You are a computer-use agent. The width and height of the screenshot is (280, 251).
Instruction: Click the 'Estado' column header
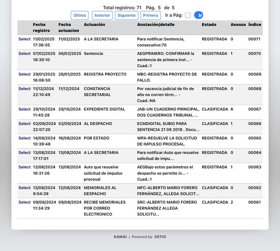[x=209, y=24]
